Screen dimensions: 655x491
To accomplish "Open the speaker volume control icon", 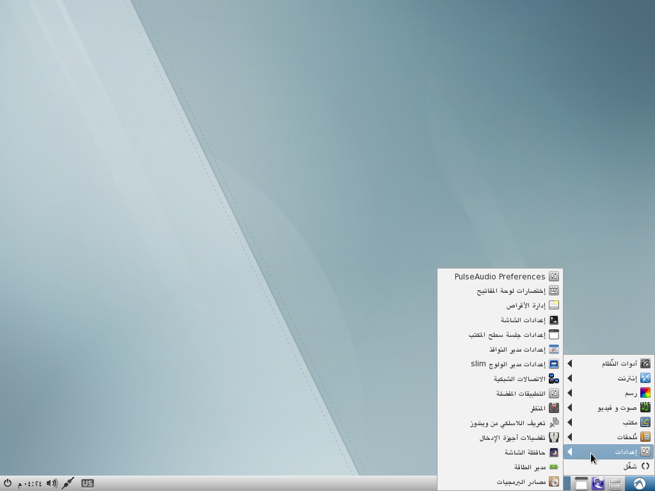I will click(x=52, y=483).
